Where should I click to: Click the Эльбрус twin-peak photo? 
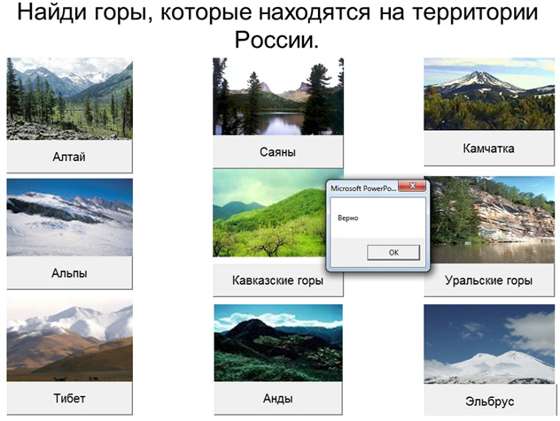click(489, 344)
